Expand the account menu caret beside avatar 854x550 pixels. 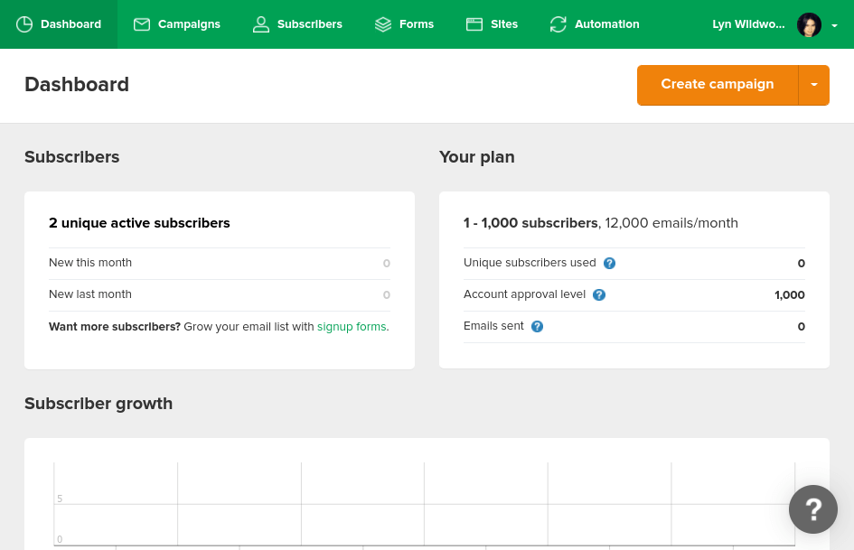[x=834, y=25]
